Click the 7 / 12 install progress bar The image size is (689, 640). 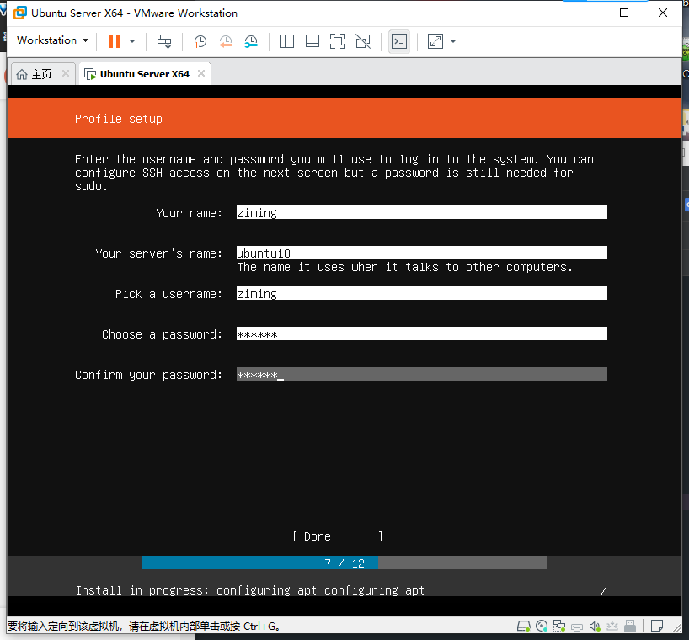(x=344, y=563)
